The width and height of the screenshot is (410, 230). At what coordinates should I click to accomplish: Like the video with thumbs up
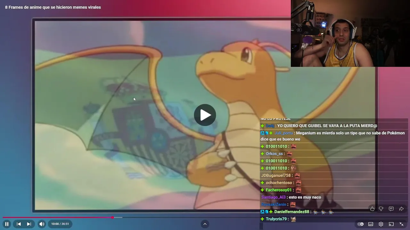coord(372,209)
